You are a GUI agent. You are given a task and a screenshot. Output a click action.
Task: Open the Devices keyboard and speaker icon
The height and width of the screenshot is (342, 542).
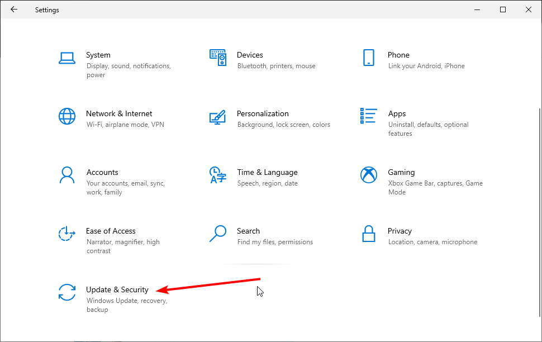[x=217, y=58]
